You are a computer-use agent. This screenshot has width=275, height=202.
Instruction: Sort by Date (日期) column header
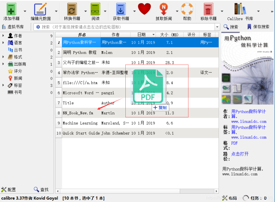(x=143, y=35)
